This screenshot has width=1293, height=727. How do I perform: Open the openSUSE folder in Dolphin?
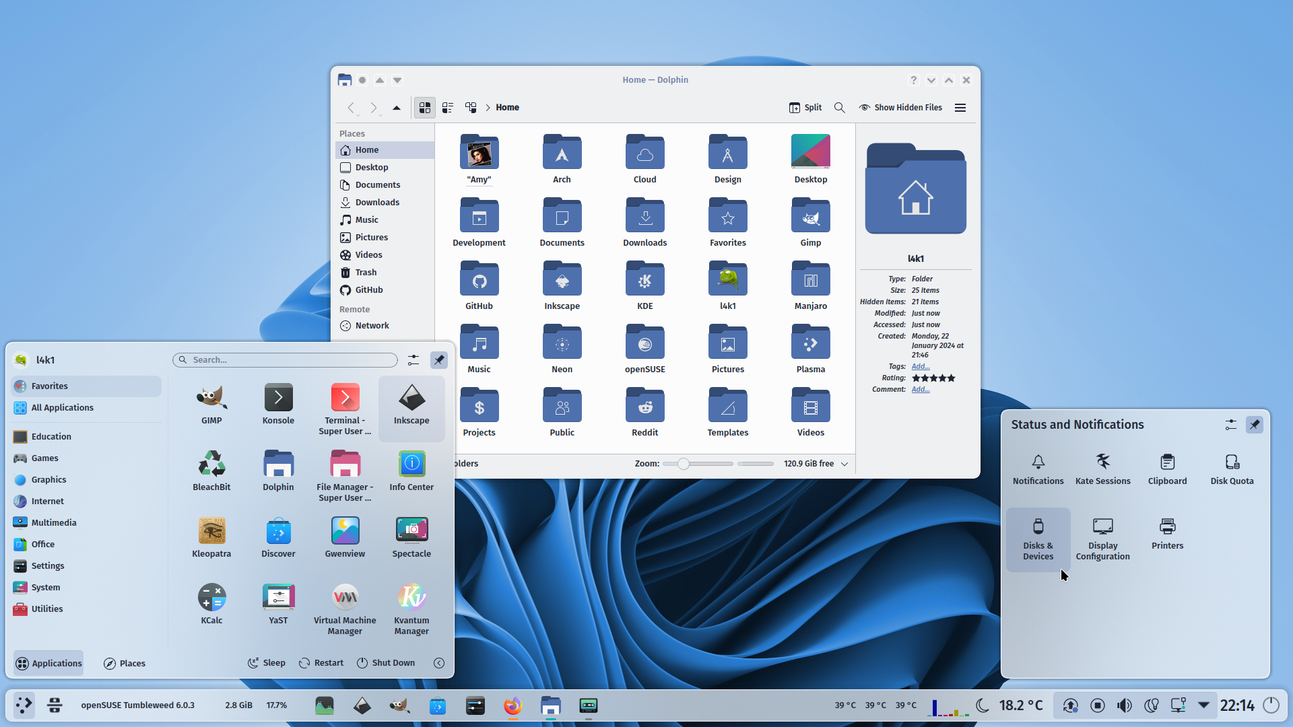tap(644, 349)
